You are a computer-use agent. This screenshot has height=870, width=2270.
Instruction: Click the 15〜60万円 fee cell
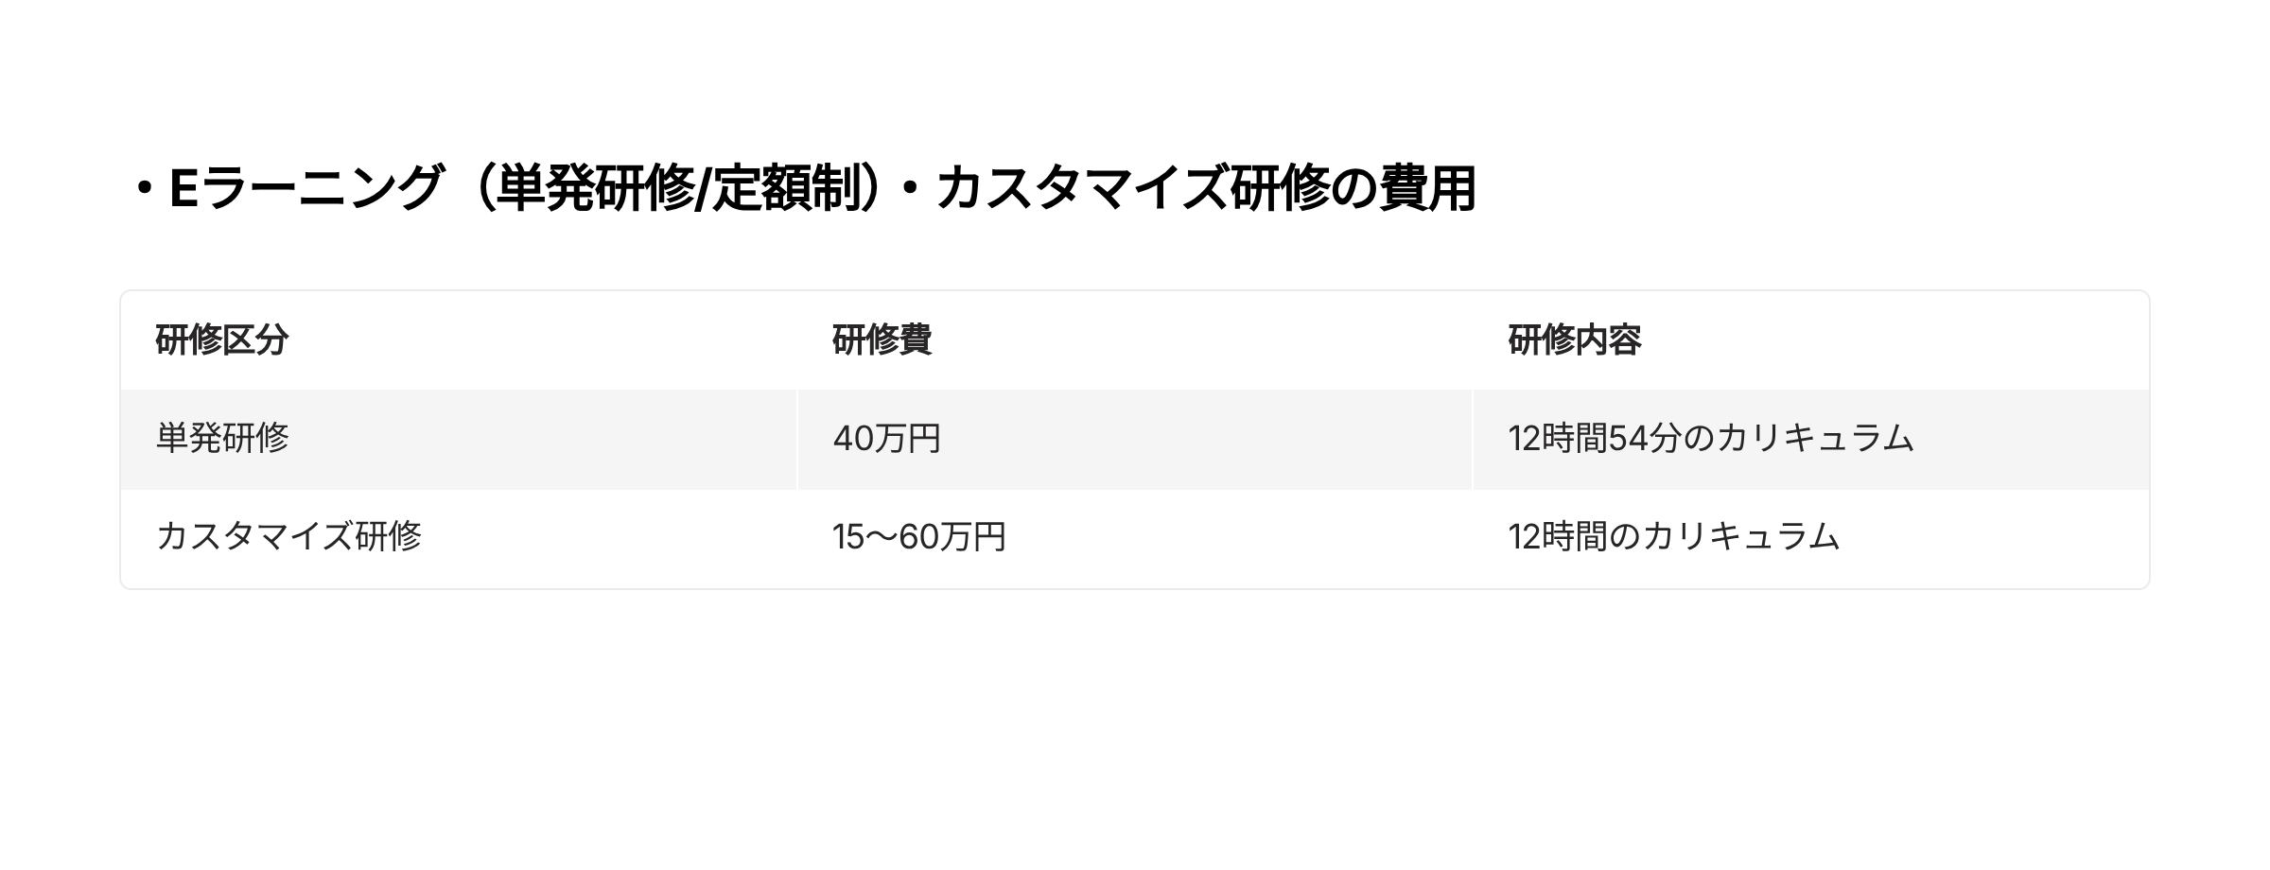coord(918,537)
